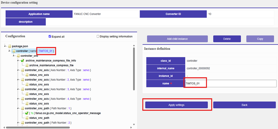Viewport: 278px width, 129px height.
Task: Click the controller TIMTOS_01 folder icon
Action: pyautogui.click(x=14, y=51)
